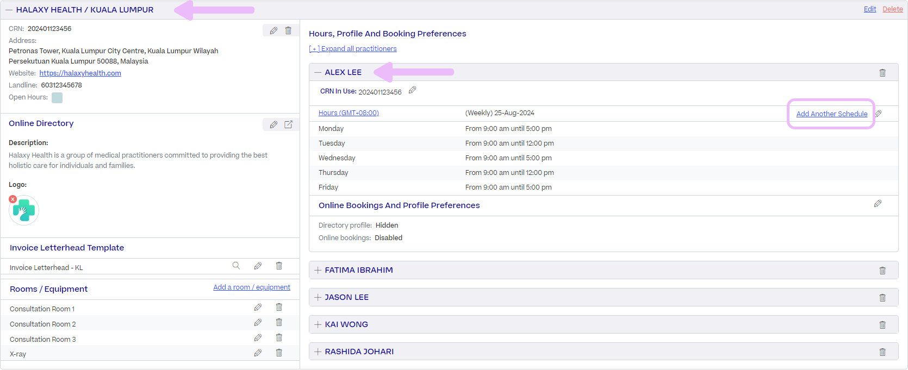908x370 pixels.
Task: Delete location details trash icon beside CRN
Action: (x=288, y=31)
